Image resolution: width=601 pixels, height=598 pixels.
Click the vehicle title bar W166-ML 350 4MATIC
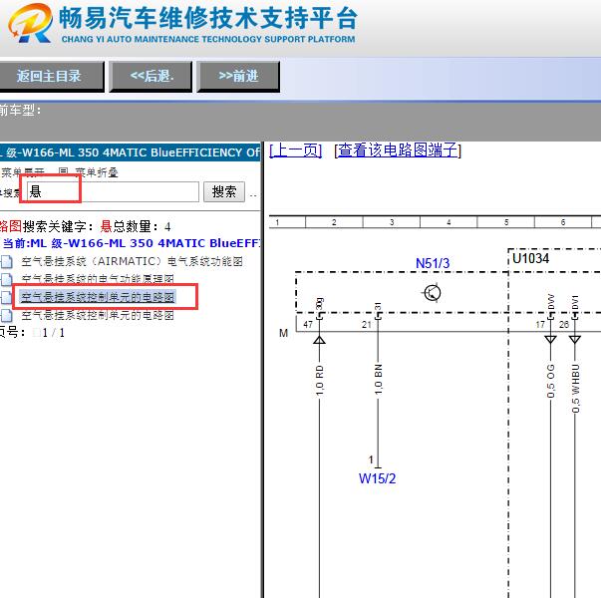131,152
